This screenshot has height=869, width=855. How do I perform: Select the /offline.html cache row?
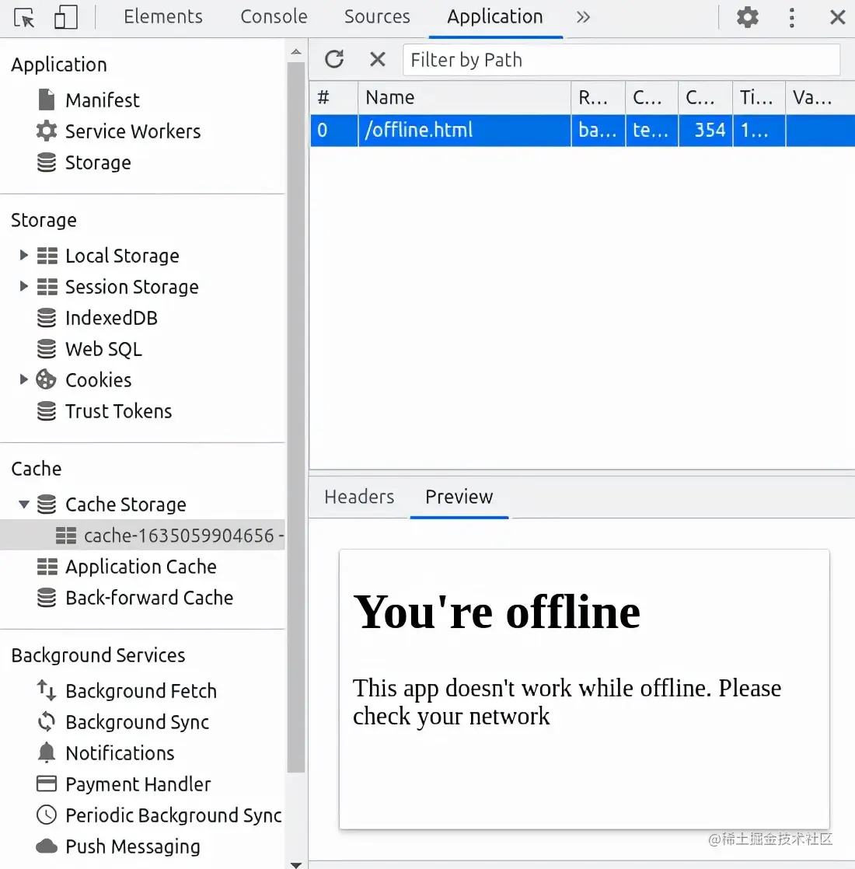point(582,131)
